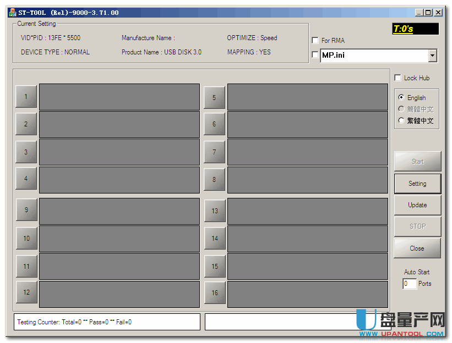Open the Setting dialog button

click(417, 184)
